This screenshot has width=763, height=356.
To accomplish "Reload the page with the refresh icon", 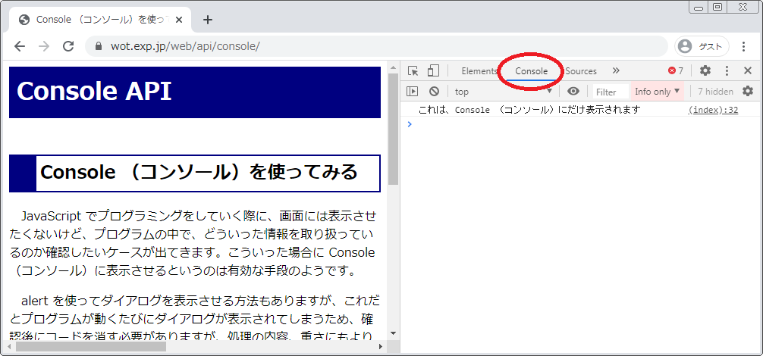I will point(68,46).
